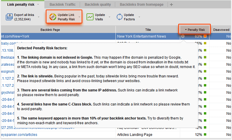Select the 'Articles Landing Page' title cell
This screenshot has height=140, width=232.
tap(135, 135)
